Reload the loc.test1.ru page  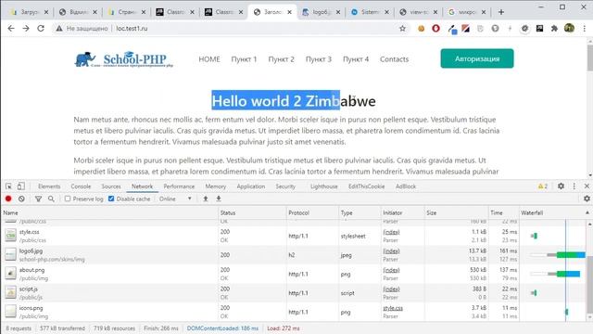[x=41, y=29]
